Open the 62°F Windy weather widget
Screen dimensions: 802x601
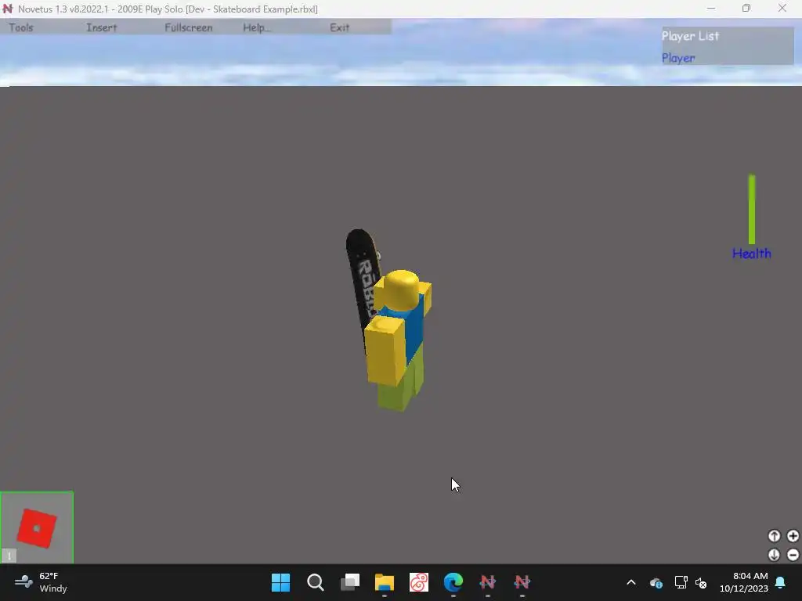(x=41, y=582)
